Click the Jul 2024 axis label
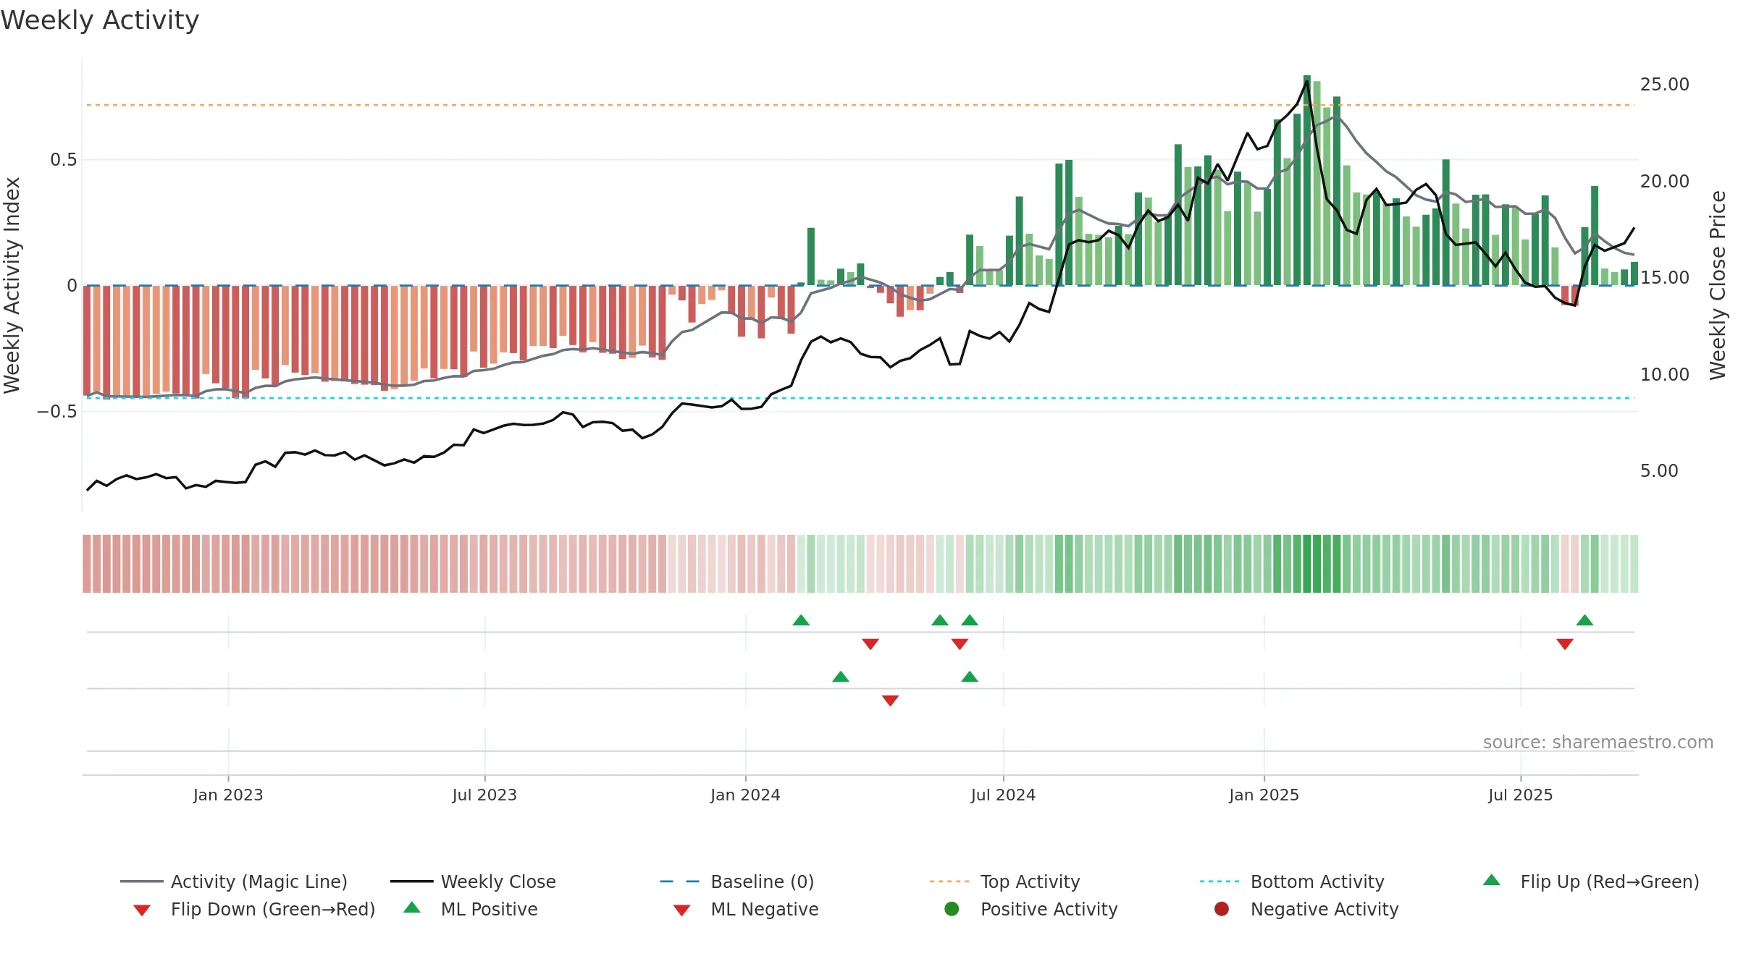Screen dimensions: 1738x977 pos(1003,795)
